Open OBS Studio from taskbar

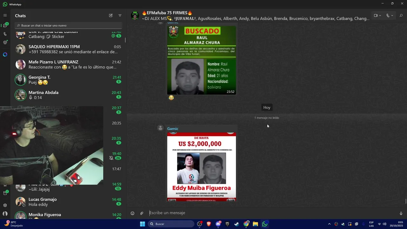click(199, 224)
